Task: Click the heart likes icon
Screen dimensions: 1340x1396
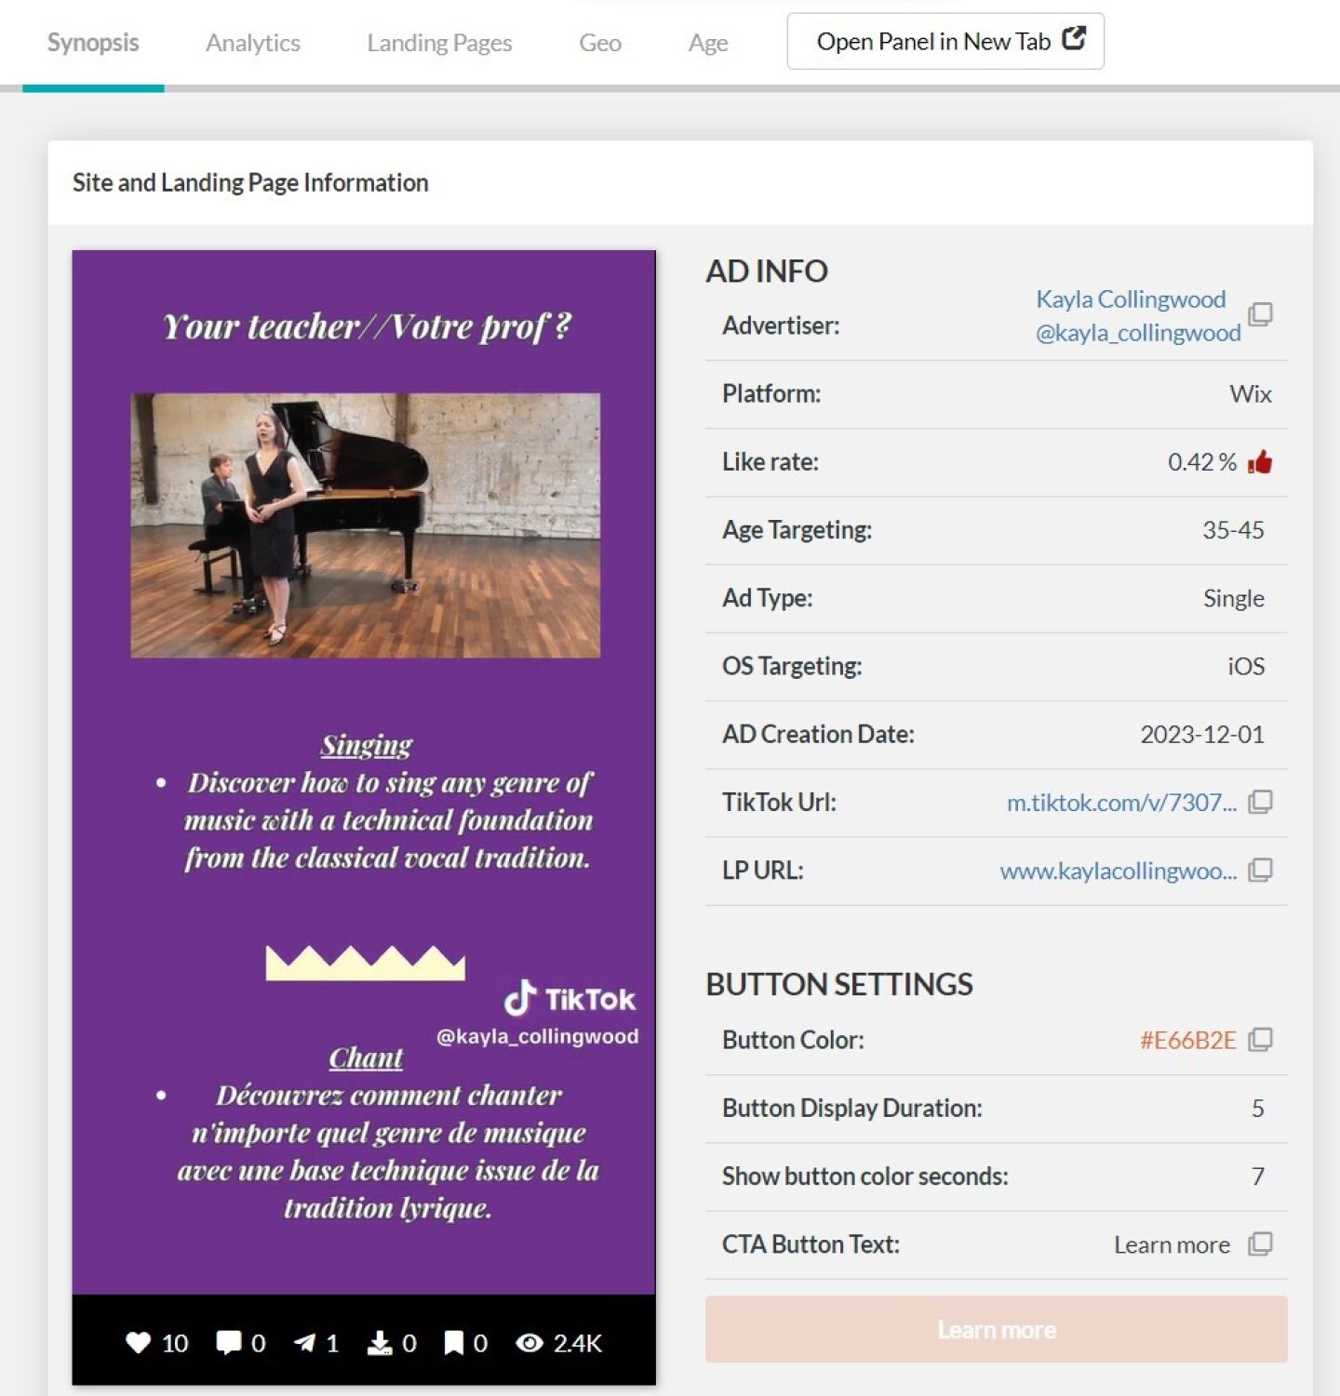Action: click(138, 1343)
